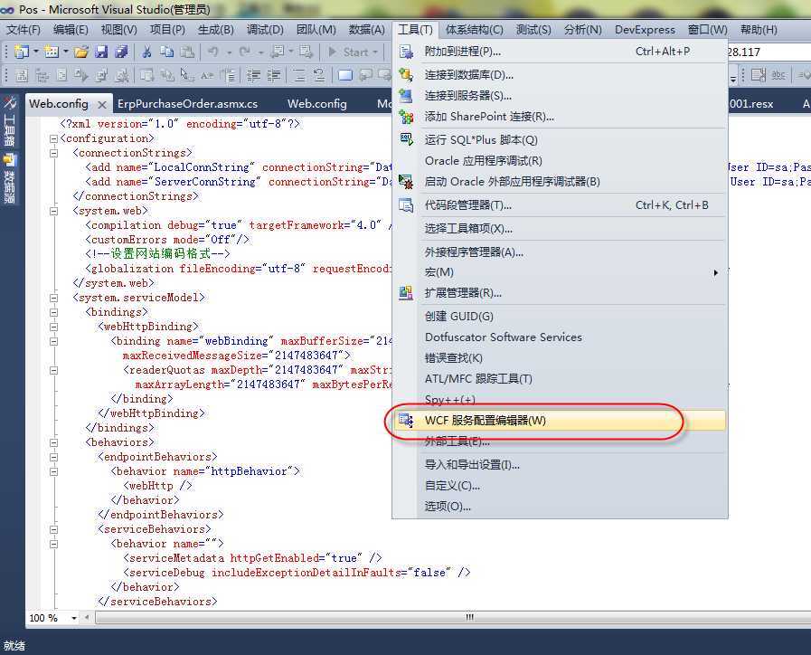811x655 pixels.
Task: Collapse the opening system.web node
Action: tap(53, 211)
